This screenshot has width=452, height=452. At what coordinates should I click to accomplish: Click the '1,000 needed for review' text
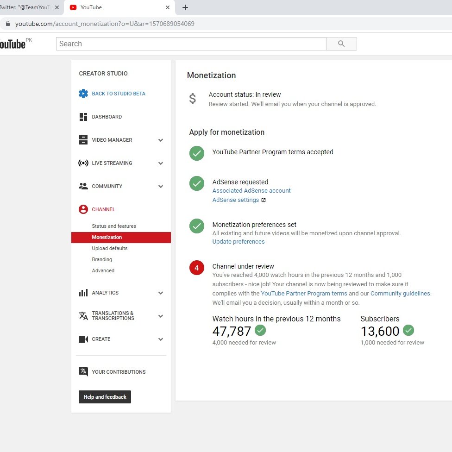pyautogui.click(x=392, y=342)
